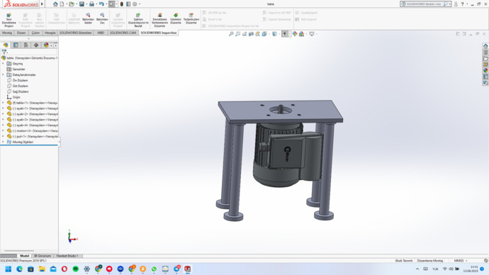Save the document with disk icon
The width and height of the screenshot is (489, 275).
pos(81,4)
